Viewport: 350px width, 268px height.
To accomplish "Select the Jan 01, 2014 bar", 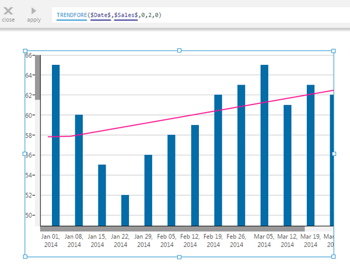I will [x=56, y=145].
